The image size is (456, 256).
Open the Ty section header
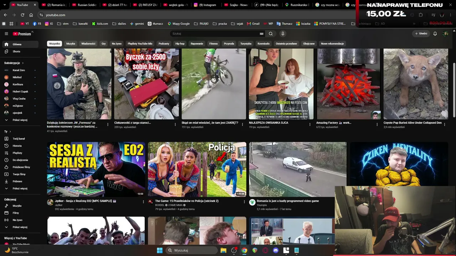(7, 132)
